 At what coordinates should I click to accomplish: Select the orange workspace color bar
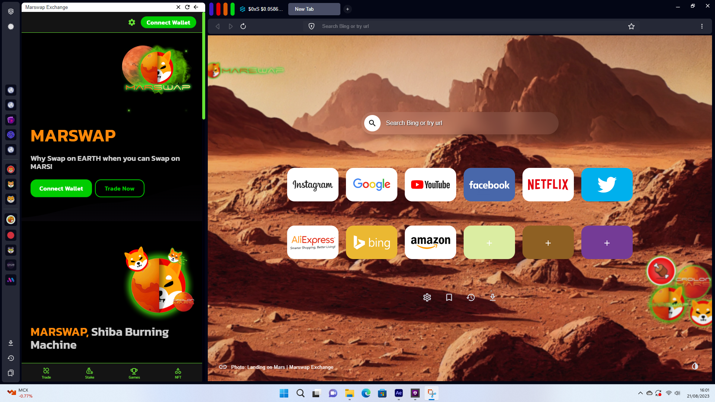[225, 9]
